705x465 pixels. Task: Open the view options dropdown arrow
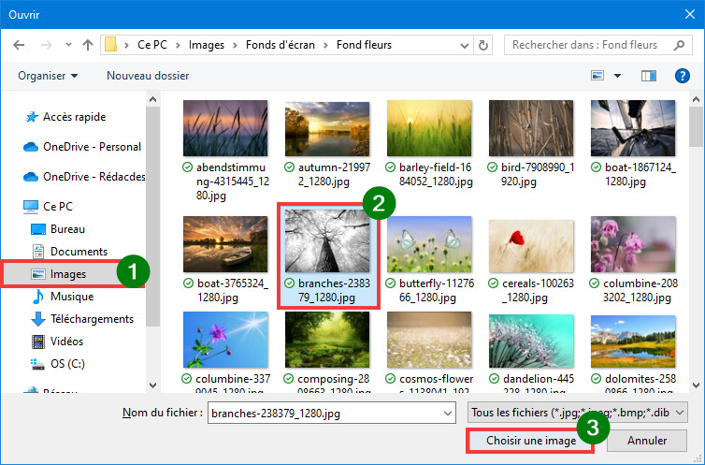617,76
